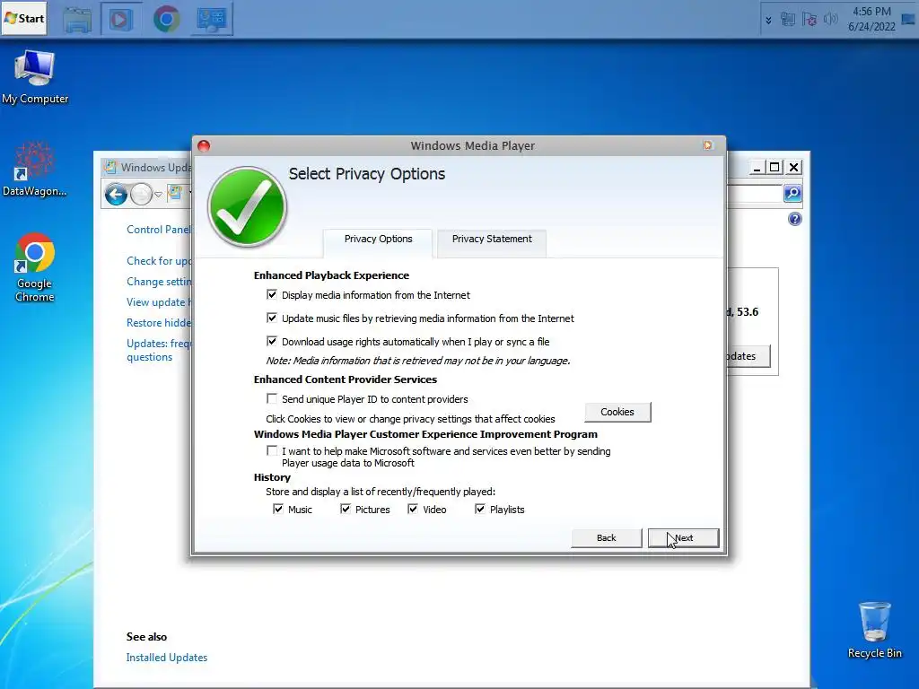Click the orange Media Player title bar icon
Image resolution: width=919 pixels, height=689 pixels.
tap(707, 145)
